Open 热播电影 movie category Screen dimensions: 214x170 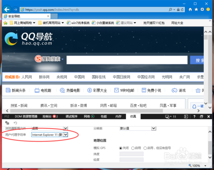pyautogui.click(x=70, y=90)
